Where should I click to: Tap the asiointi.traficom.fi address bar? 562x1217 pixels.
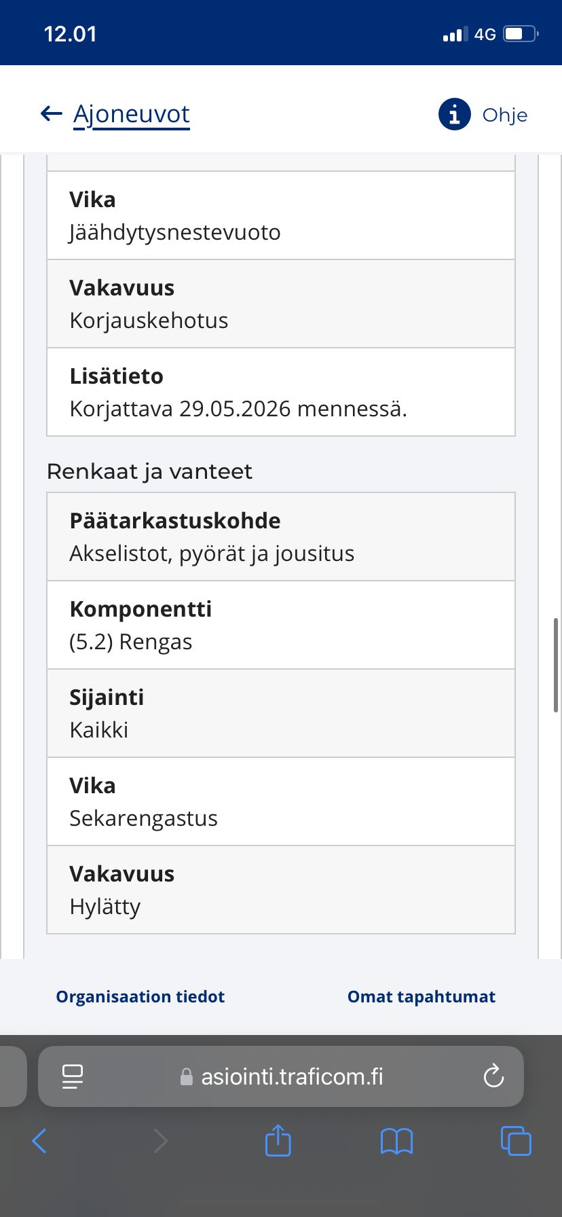point(281,1076)
